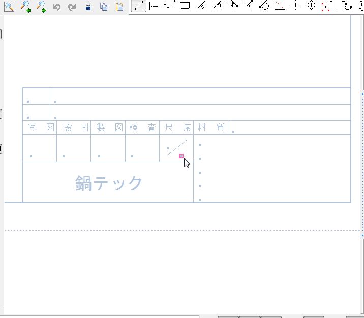Select the zoom window magnifier tool
The width and height of the screenshot is (364, 318).
tap(9, 7)
